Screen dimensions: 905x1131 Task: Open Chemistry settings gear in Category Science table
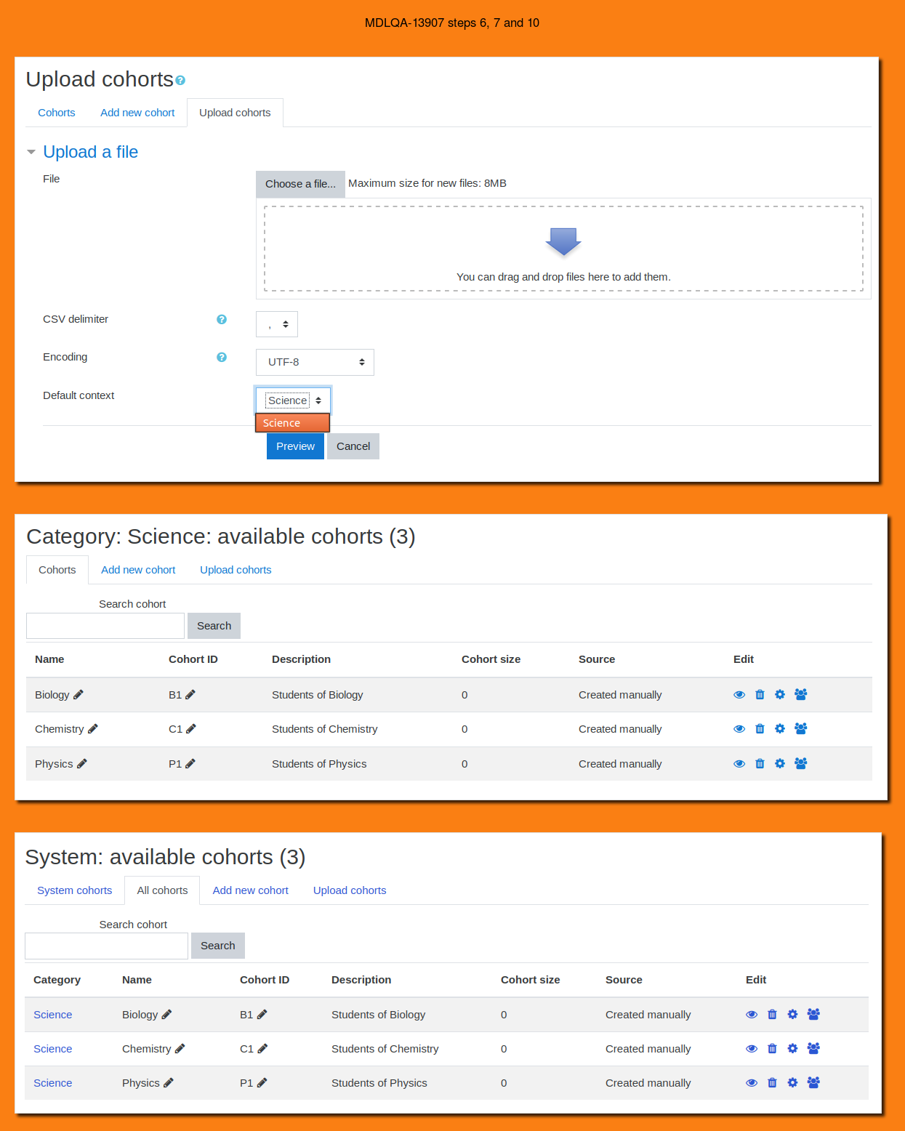(780, 729)
